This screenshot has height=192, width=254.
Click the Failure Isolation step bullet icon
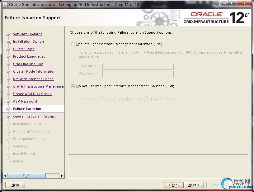coord(8,109)
